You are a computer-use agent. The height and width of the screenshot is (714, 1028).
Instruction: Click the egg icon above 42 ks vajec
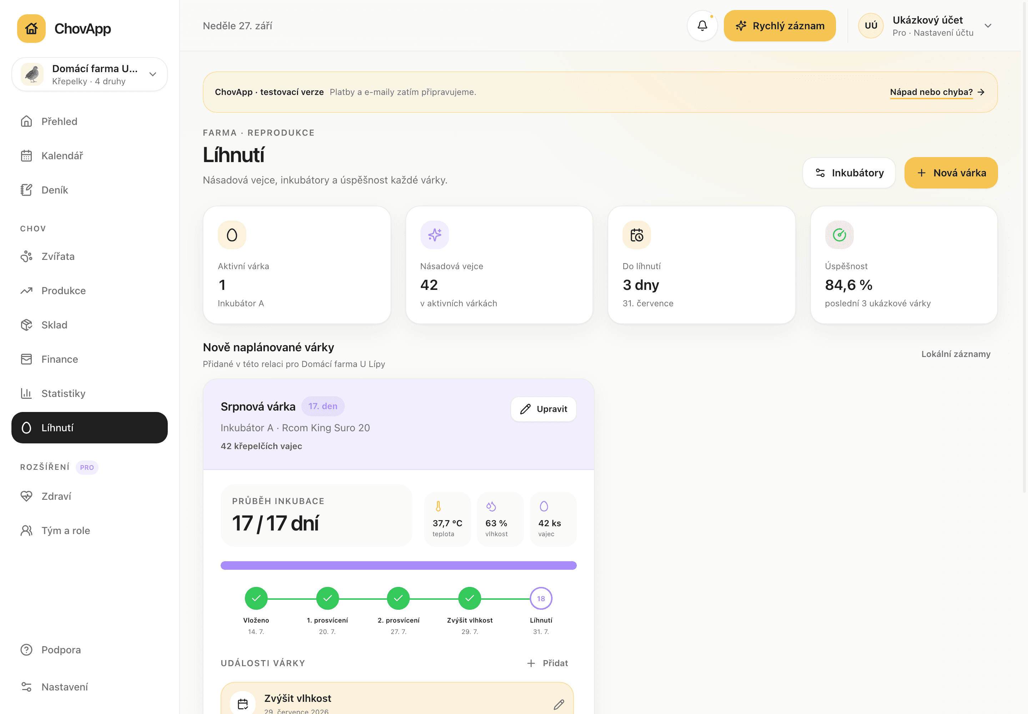tap(544, 506)
